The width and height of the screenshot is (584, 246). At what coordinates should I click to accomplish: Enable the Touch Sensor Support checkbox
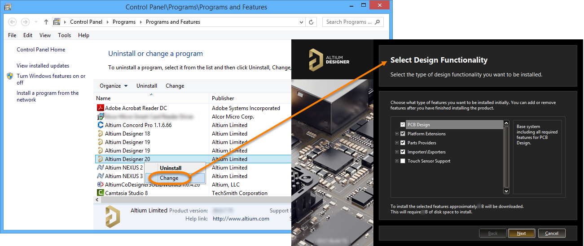[x=403, y=161]
